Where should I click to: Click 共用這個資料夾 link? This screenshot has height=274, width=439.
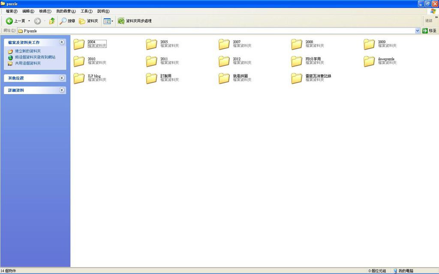click(x=28, y=63)
